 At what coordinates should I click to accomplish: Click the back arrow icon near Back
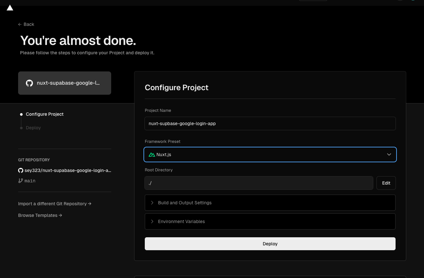click(20, 24)
